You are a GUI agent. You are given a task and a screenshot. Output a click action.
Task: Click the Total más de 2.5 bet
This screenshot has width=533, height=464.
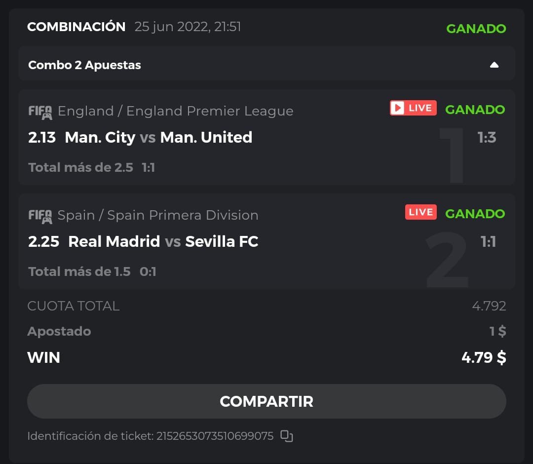coord(81,167)
